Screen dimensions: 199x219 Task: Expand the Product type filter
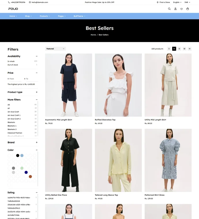[x=37, y=92]
